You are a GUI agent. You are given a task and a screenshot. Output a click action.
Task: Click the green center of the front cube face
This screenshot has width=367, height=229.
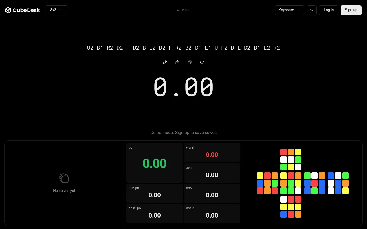click(291, 183)
